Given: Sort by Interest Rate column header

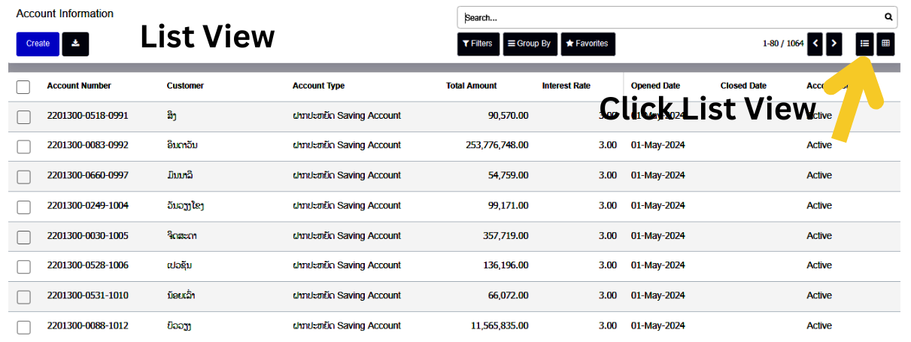Looking at the screenshot, I should 566,86.
